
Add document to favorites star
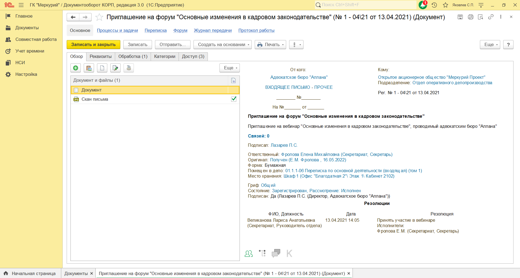point(99,17)
